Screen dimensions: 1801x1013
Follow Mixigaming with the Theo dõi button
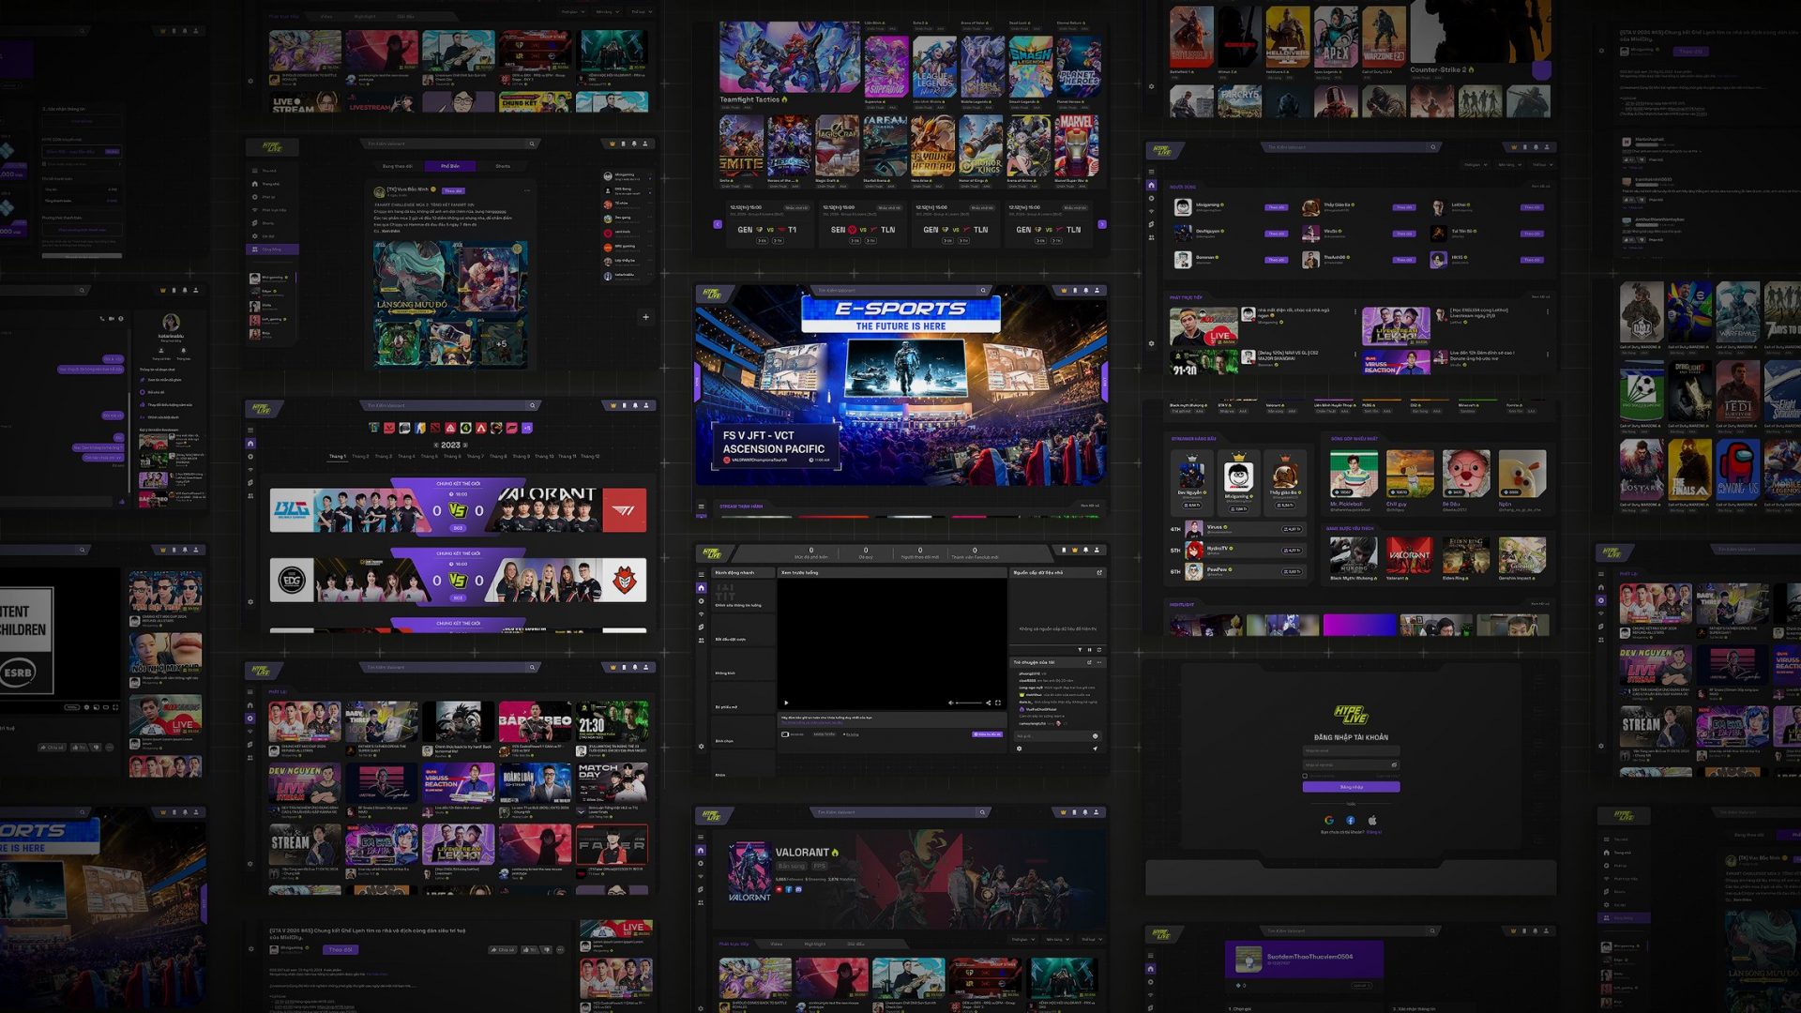1276,207
